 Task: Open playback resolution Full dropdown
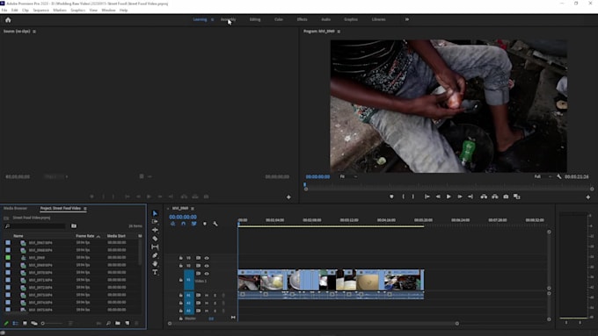[x=543, y=176]
